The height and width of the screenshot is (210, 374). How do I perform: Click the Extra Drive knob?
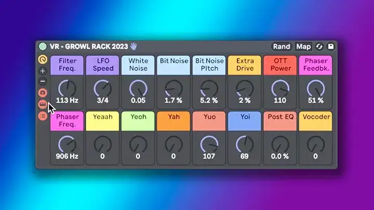click(x=245, y=89)
